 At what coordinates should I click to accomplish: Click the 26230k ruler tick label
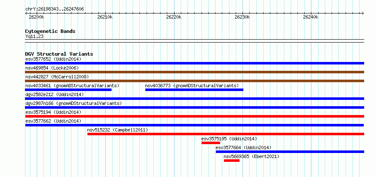(x=242, y=17)
